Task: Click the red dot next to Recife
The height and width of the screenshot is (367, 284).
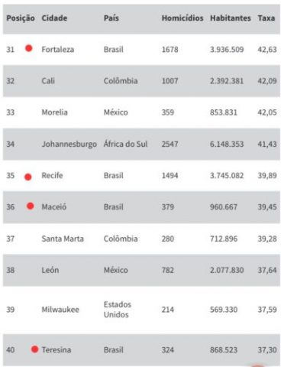Action: pyautogui.click(x=28, y=177)
